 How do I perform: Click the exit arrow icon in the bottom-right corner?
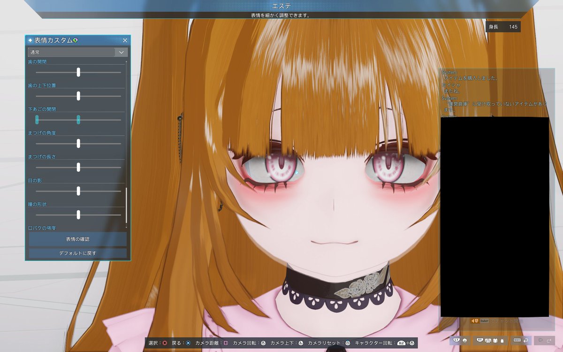pyautogui.click(x=549, y=340)
